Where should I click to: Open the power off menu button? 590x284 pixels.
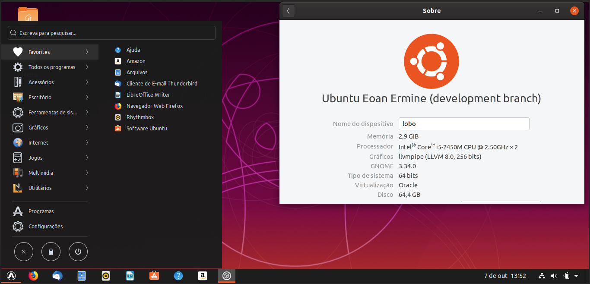click(x=78, y=252)
